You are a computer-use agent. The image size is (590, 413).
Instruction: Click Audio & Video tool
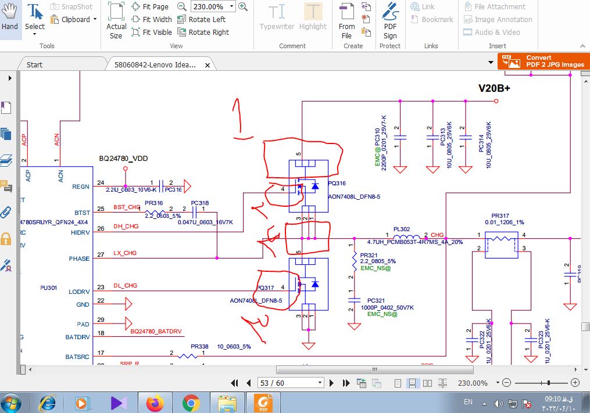(x=491, y=33)
